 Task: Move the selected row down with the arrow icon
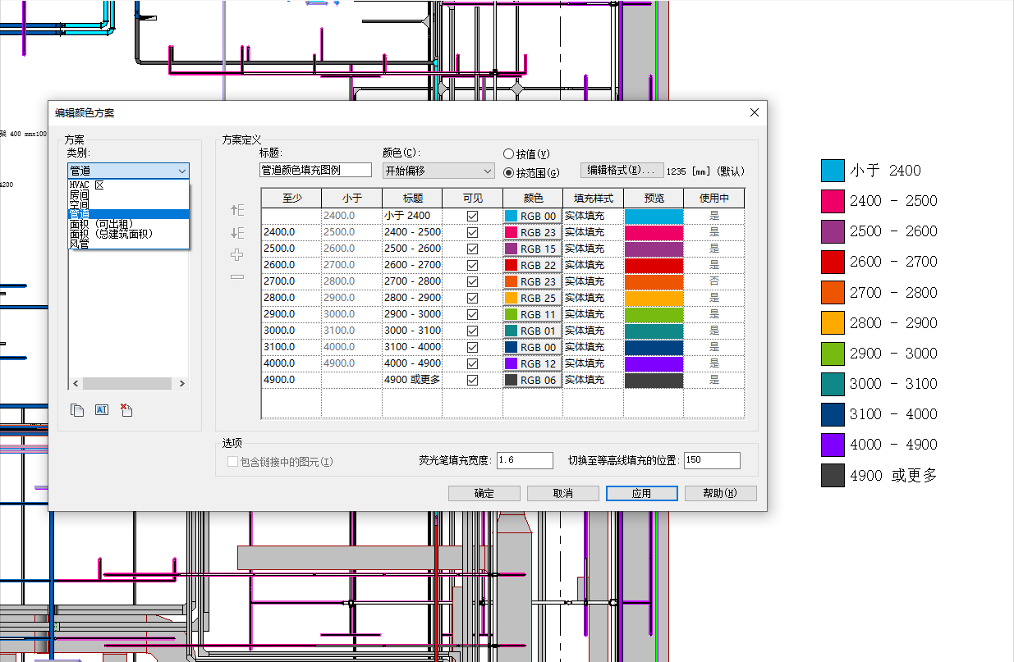(x=237, y=233)
